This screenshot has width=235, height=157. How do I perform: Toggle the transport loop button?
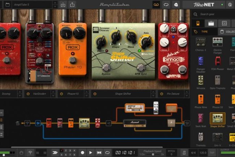click(107, 153)
